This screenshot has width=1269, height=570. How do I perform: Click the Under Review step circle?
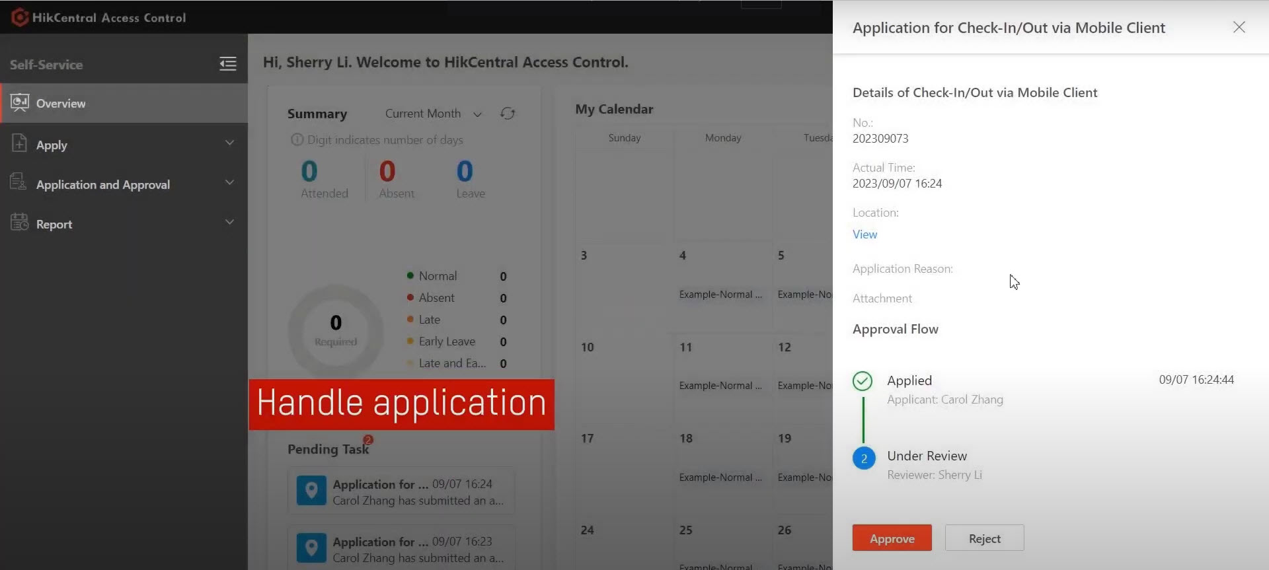(x=863, y=458)
